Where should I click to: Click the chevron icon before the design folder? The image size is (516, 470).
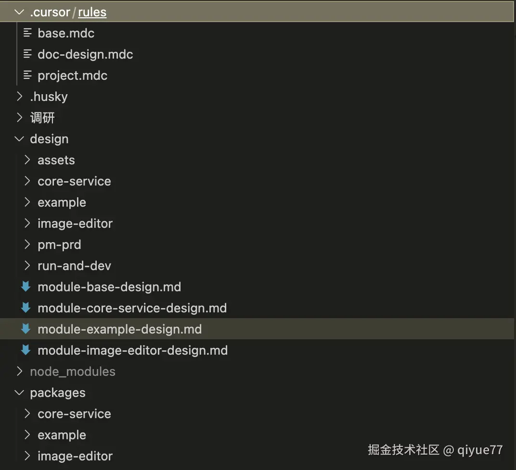[x=19, y=138]
